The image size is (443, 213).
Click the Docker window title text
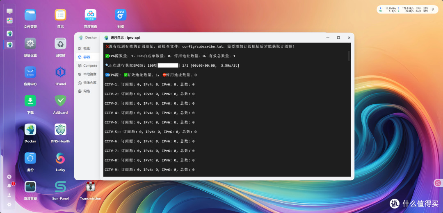tap(91, 38)
